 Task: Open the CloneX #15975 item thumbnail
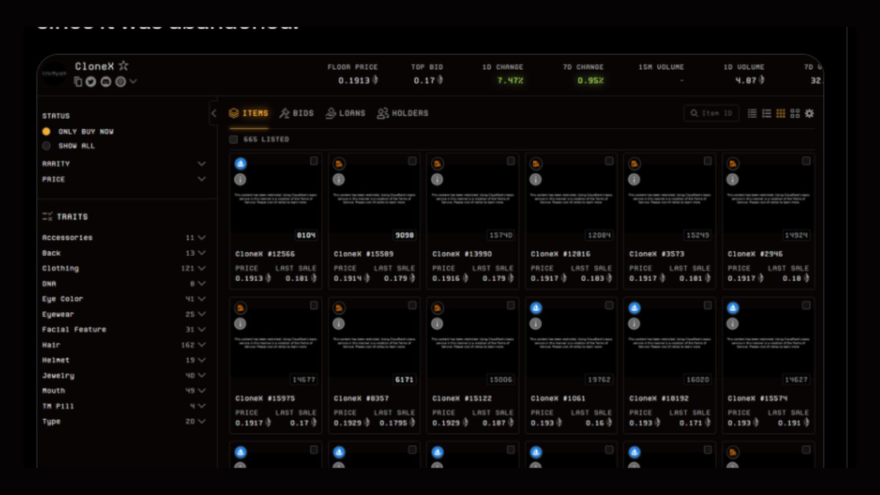coord(276,343)
